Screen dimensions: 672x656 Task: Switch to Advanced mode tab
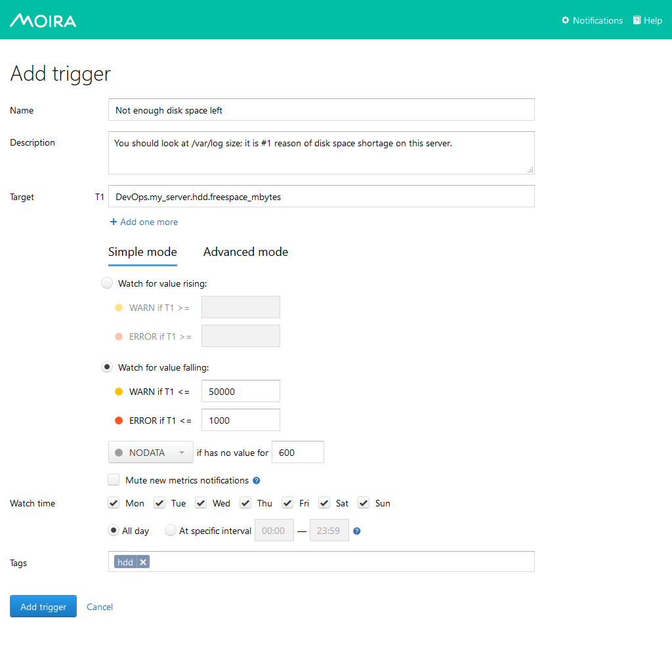(x=245, y=252)
